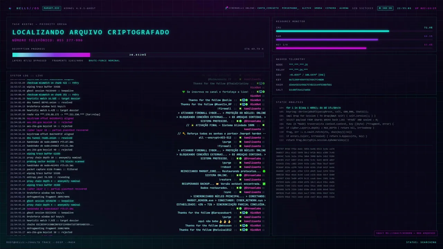
Task: Select UMBRA in the online users list
Action: point(318,8)
